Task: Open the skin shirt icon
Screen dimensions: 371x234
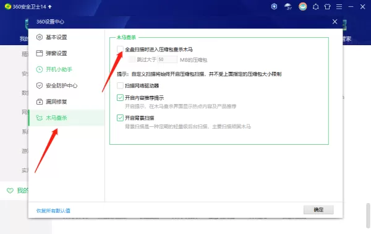Action: (x=328, y=7)
